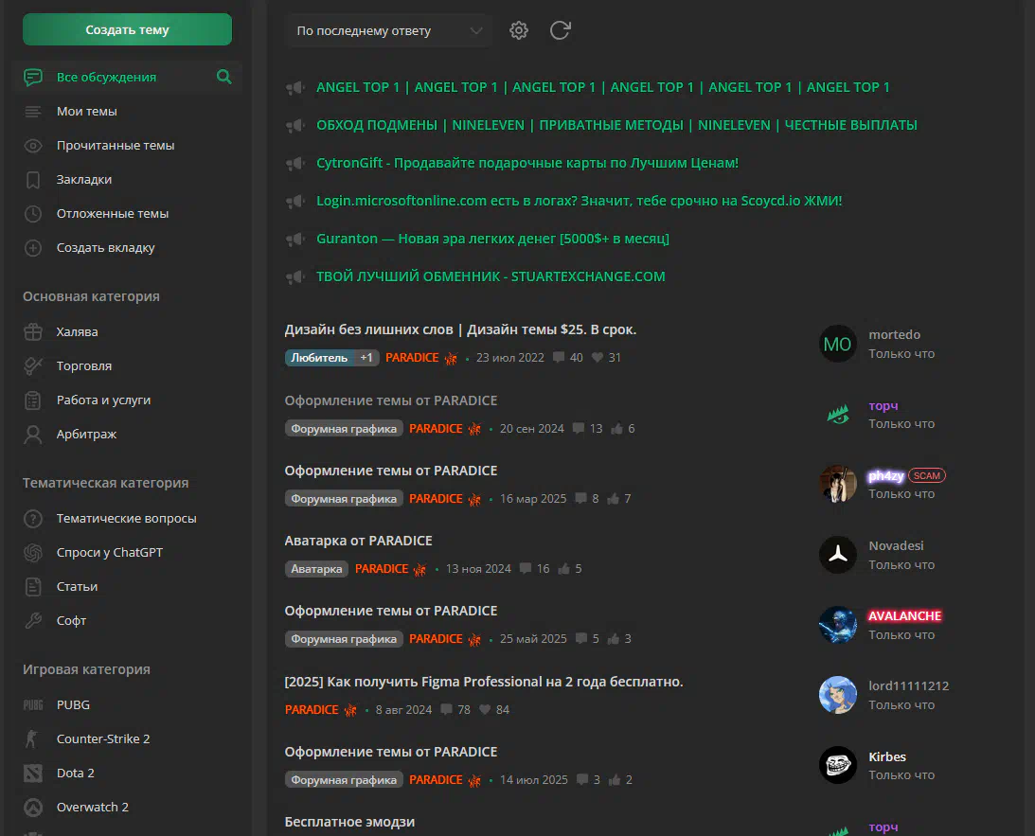Viewport: 1035px width, 836px height.
Task: Click the clipboard icon beside Работа и услуги
Action: pyautogui.click(x=33, y=400)
